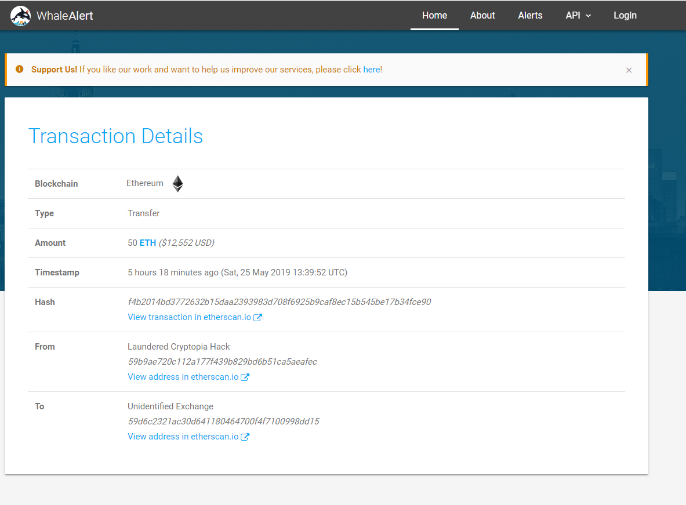Screen dimensions: 686x505
Task: View From address in etherscan.io
Action: tap(183, 377)
